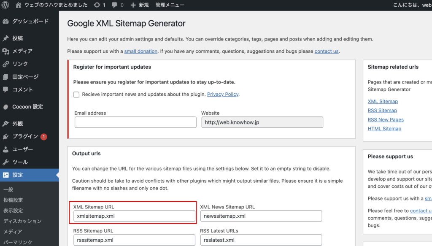Click the chain link icon in sidebar
The height and width of the screenshot is (246, 432).
click(x=5, y=64)
